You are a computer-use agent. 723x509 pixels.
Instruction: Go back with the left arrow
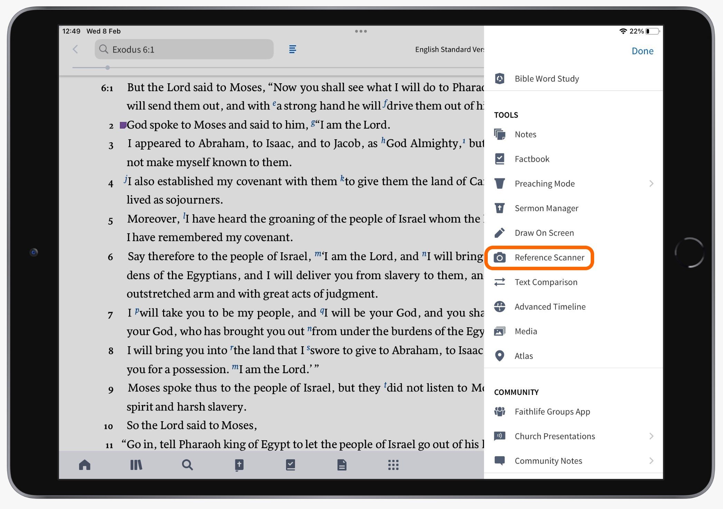(75, 49)
